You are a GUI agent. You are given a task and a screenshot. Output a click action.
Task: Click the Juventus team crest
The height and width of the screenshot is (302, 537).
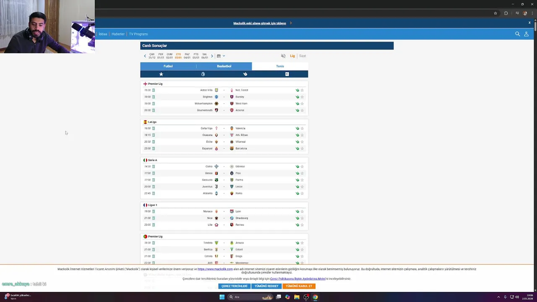[216, 187]
